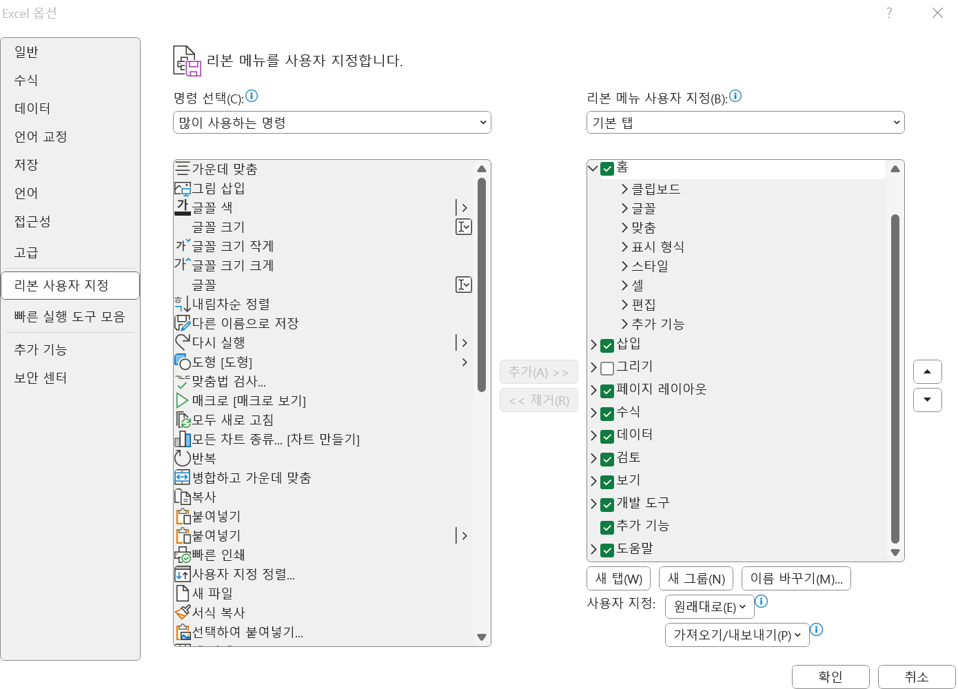
Task: Confirm with the 확인 button
Action: point(830,677)
